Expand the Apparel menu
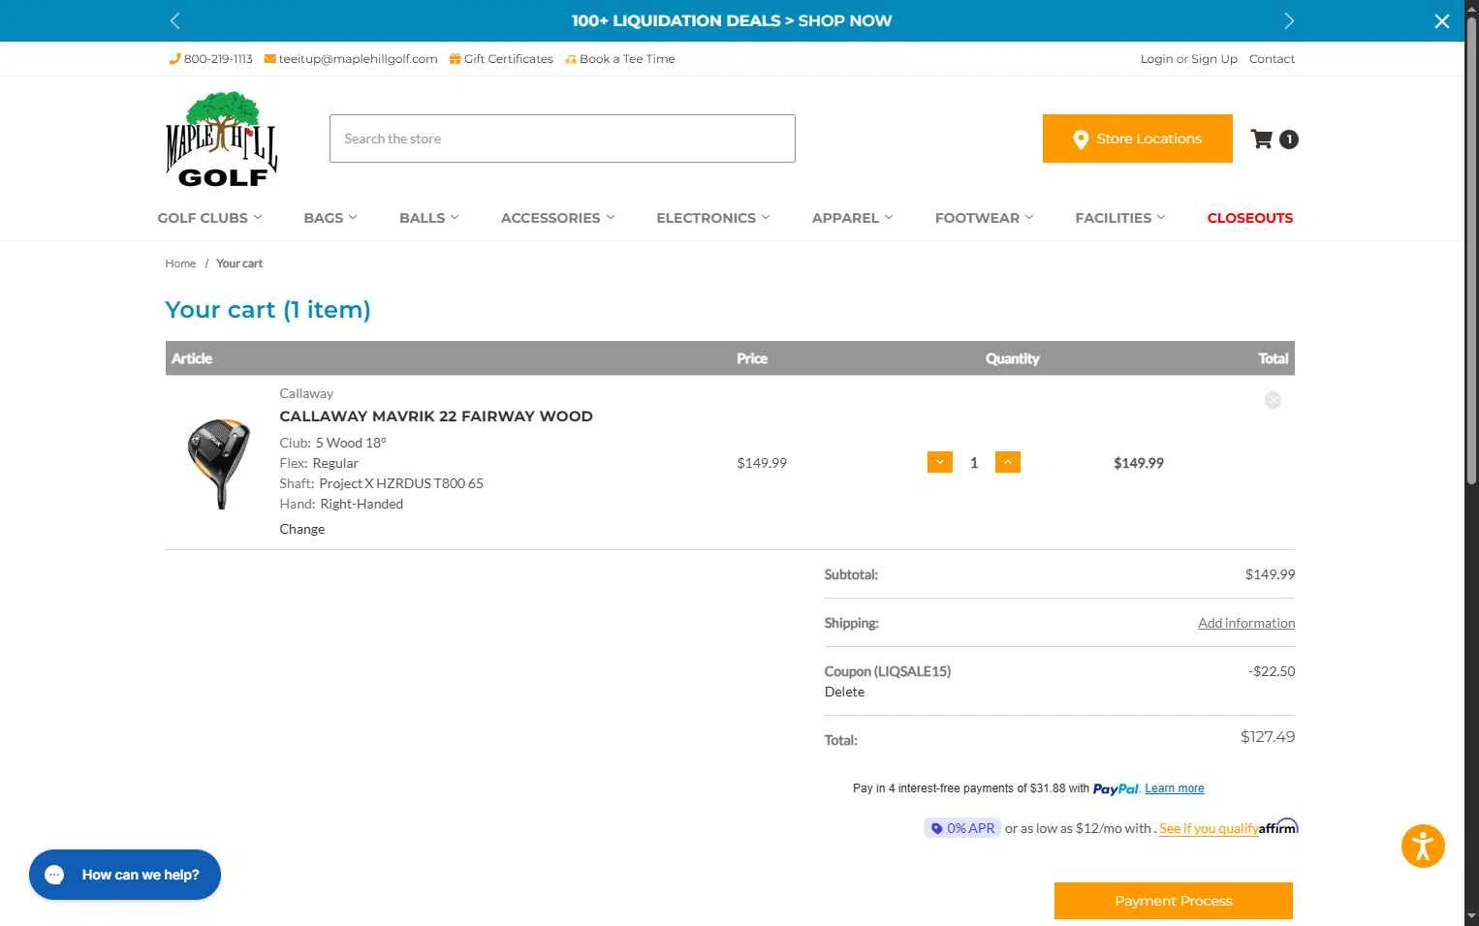 (852, 218)
